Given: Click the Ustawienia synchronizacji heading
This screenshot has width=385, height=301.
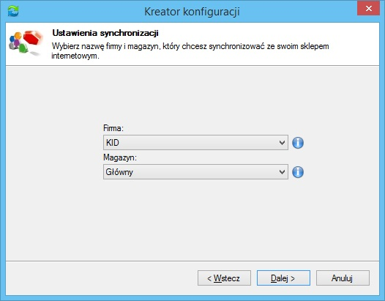Looking at the screenshot, I should 105,33.
